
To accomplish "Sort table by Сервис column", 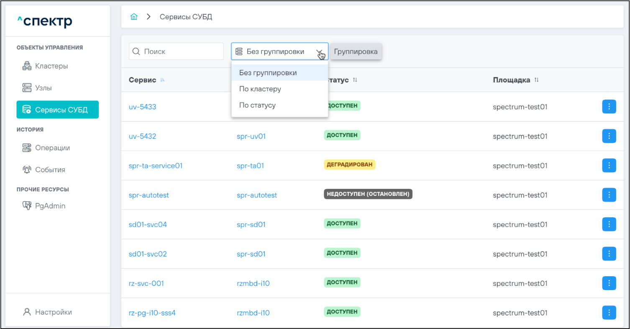I will pos(163,80).
